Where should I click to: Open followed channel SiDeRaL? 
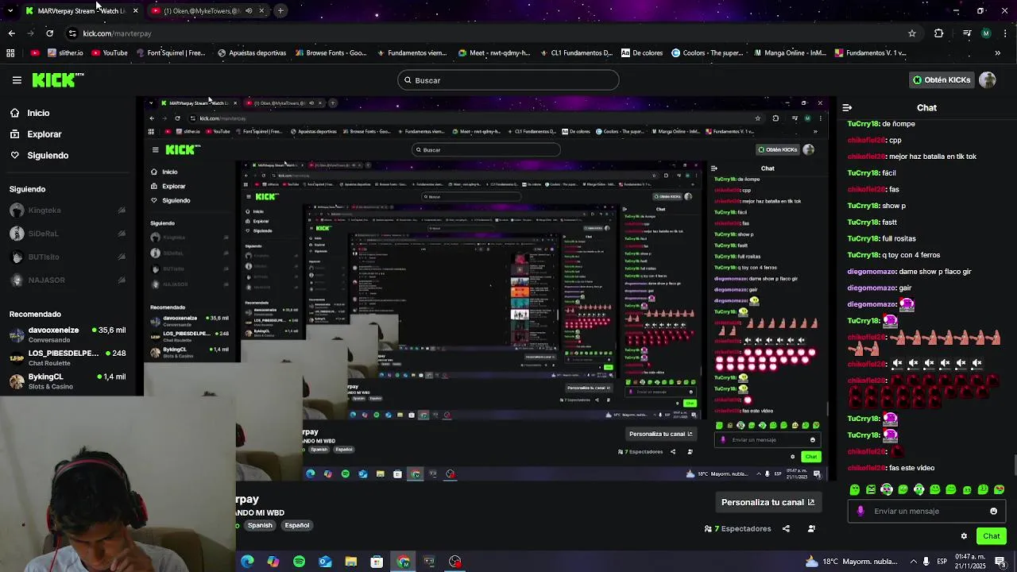tap(68, 234)
